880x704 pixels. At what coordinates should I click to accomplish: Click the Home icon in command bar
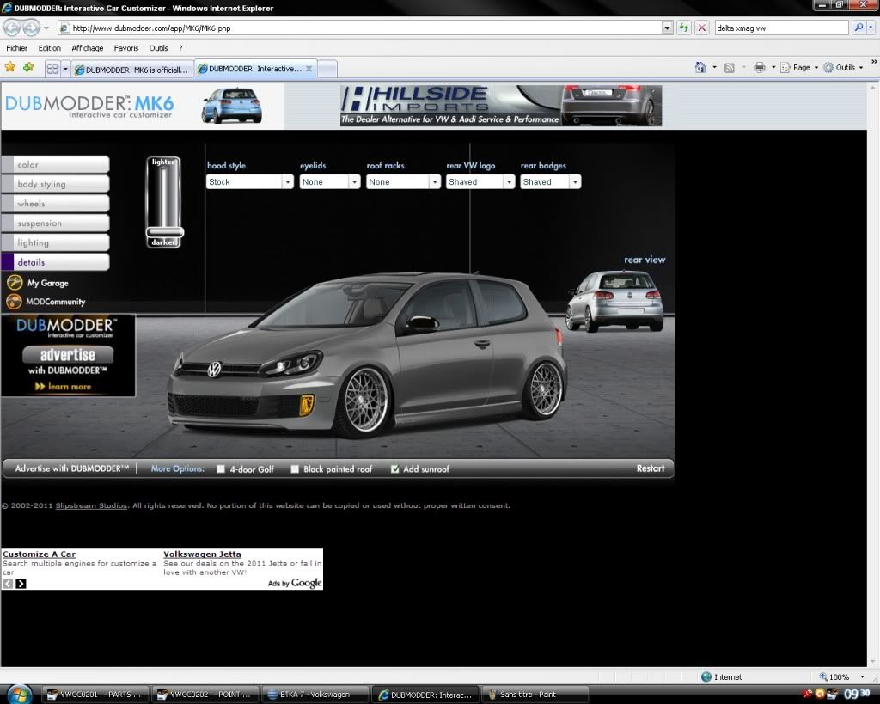[700, 67]
